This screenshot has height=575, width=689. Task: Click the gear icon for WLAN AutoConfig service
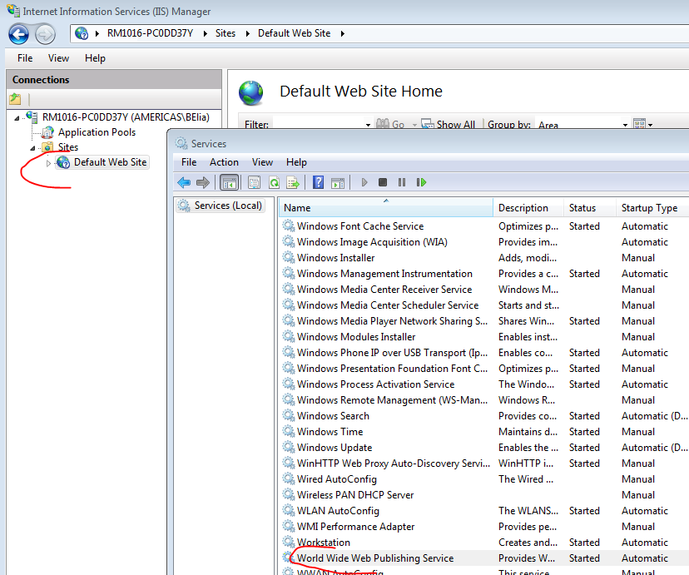(289, 510)
